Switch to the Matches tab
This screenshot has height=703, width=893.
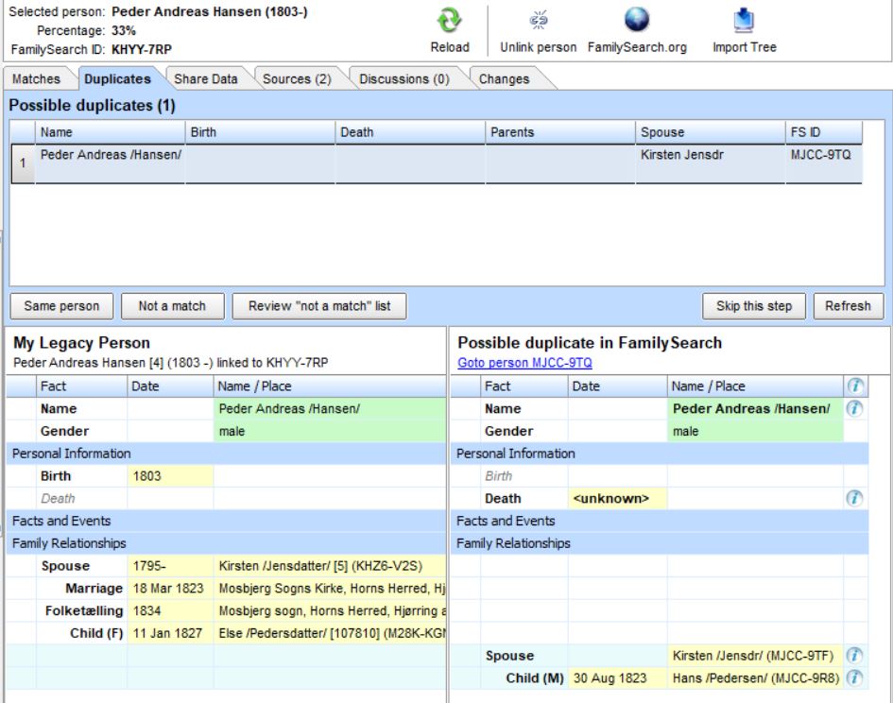click(36, 78)
